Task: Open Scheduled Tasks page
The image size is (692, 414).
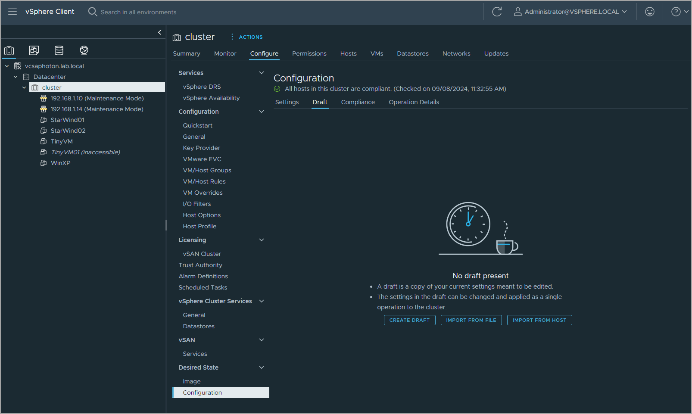Action: pos(203,287)
